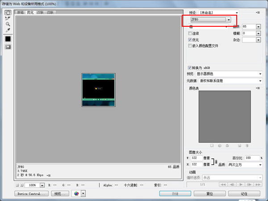Screen dimensions: 268x201
Task: Click the 记住 remember button
Action: click(244, 193)
